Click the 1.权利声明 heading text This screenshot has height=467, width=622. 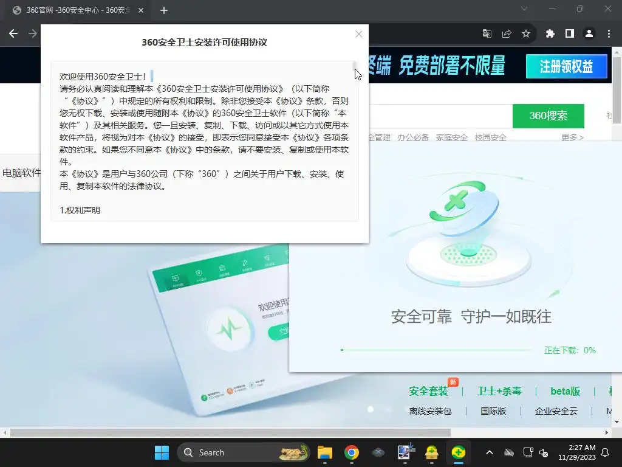80,210
